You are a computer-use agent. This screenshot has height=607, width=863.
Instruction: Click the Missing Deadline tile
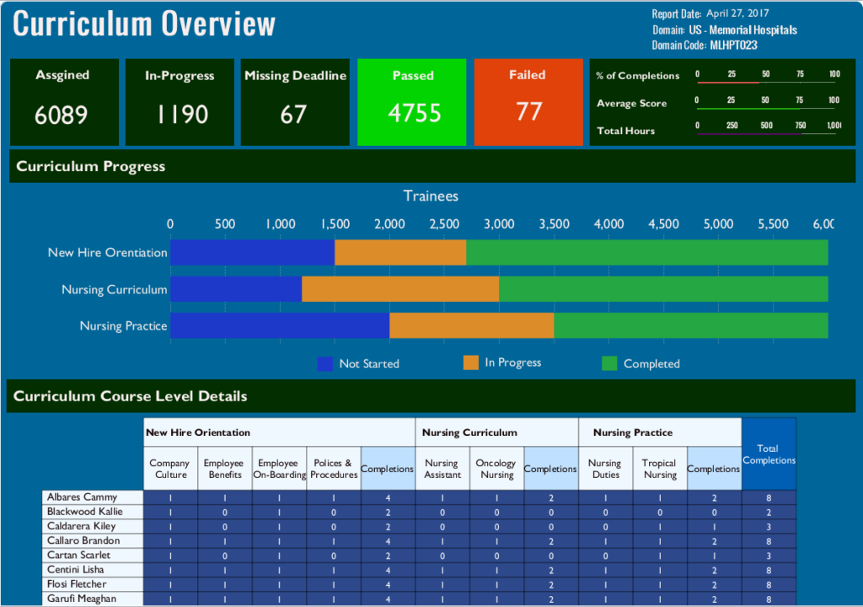295,102
